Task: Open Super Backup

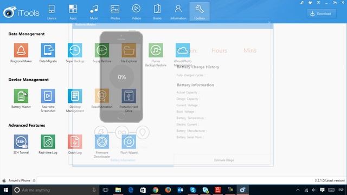Action: [x=75, y=50]
